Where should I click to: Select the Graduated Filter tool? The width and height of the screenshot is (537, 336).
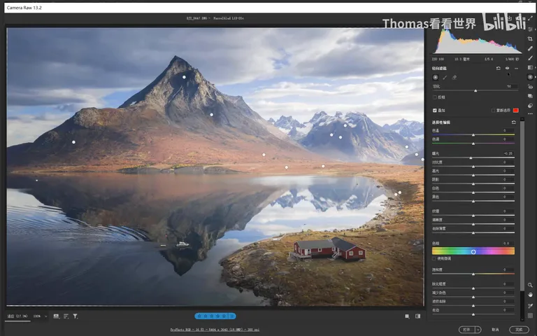point(530,67)
